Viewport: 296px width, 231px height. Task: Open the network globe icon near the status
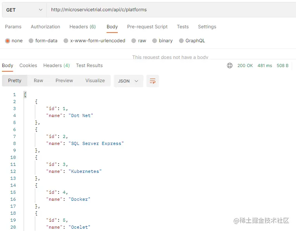pos(229,66)
